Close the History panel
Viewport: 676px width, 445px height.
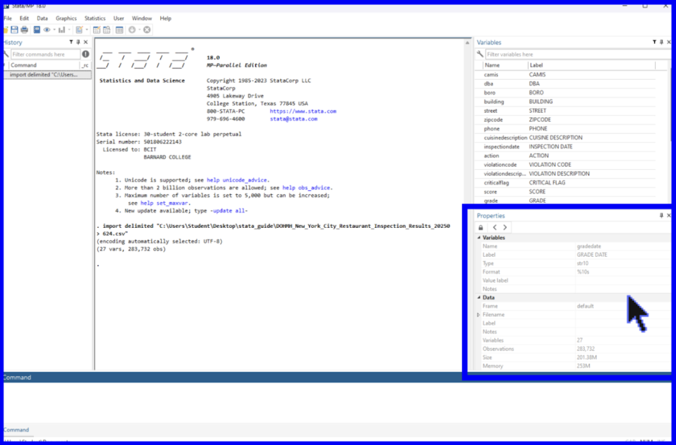point(86,42)
